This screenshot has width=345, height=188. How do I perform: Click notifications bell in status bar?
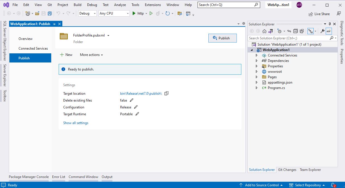[x=333, y=185]
